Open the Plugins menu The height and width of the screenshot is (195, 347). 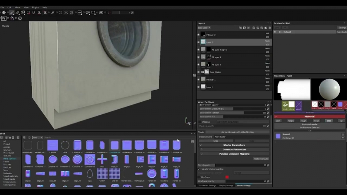pos(36,7)
